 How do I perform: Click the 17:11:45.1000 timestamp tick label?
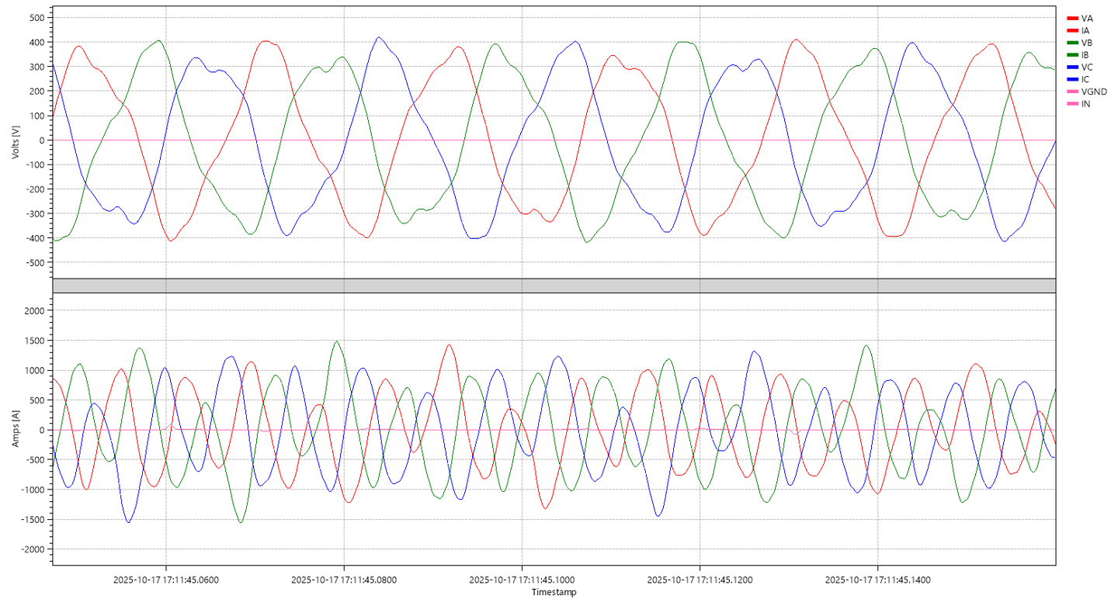(x=521, y=580)
